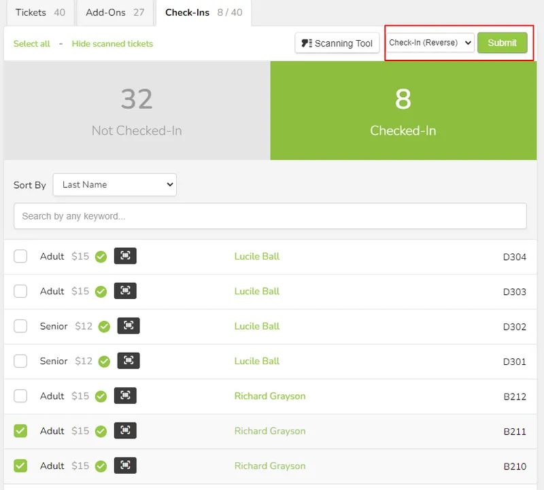The width and height of the screenshot is (544, 490).
Task: Click the Select all link
Action: [32, 43]
